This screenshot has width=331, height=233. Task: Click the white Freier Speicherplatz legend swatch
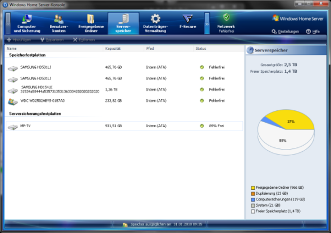coord(253,211)
